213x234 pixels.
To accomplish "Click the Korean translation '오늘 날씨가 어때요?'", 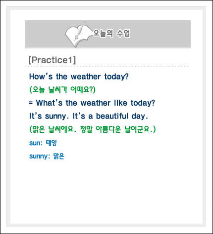I will tap(62, 90).
